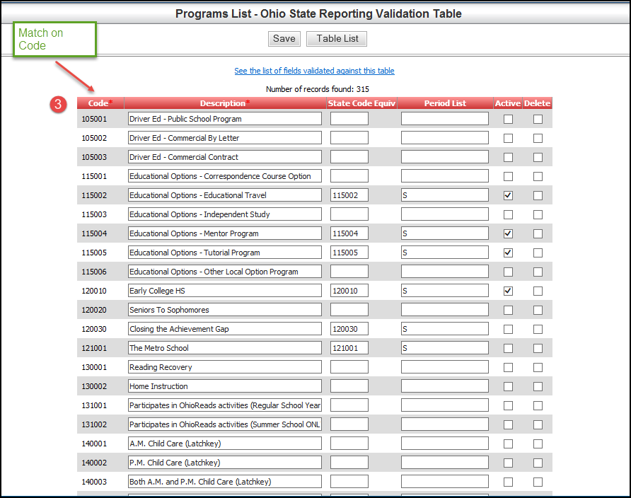Click the Code column header
Image resolution: width=631 pixels, height=498 pixels.
click(x=100, y=103)
